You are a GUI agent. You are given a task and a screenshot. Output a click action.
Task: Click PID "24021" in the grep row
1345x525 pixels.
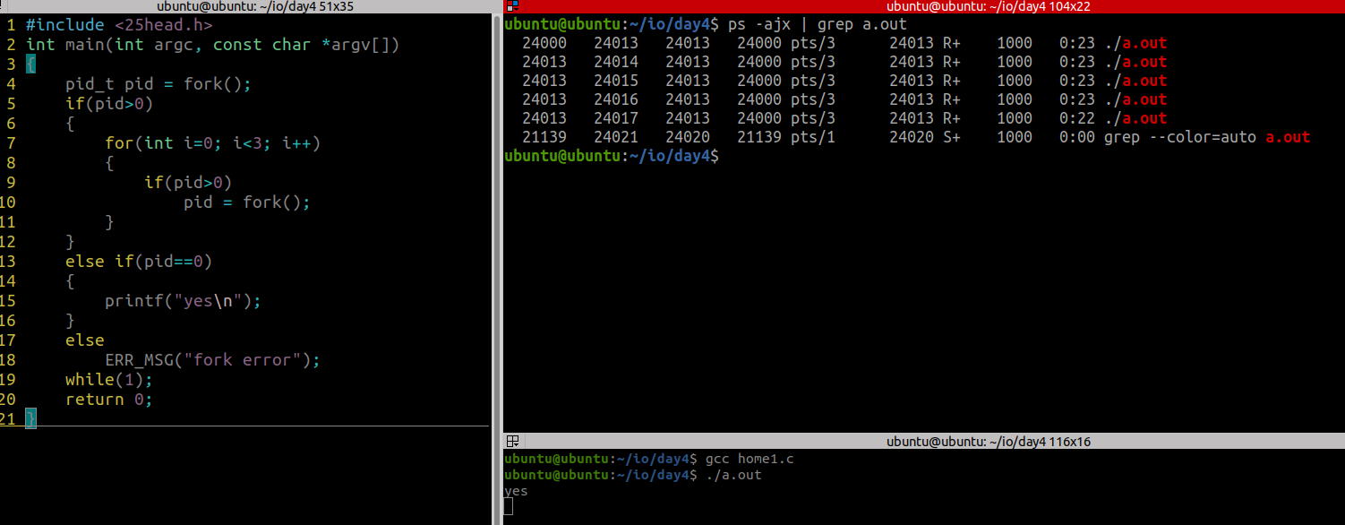tap(616, 137)
